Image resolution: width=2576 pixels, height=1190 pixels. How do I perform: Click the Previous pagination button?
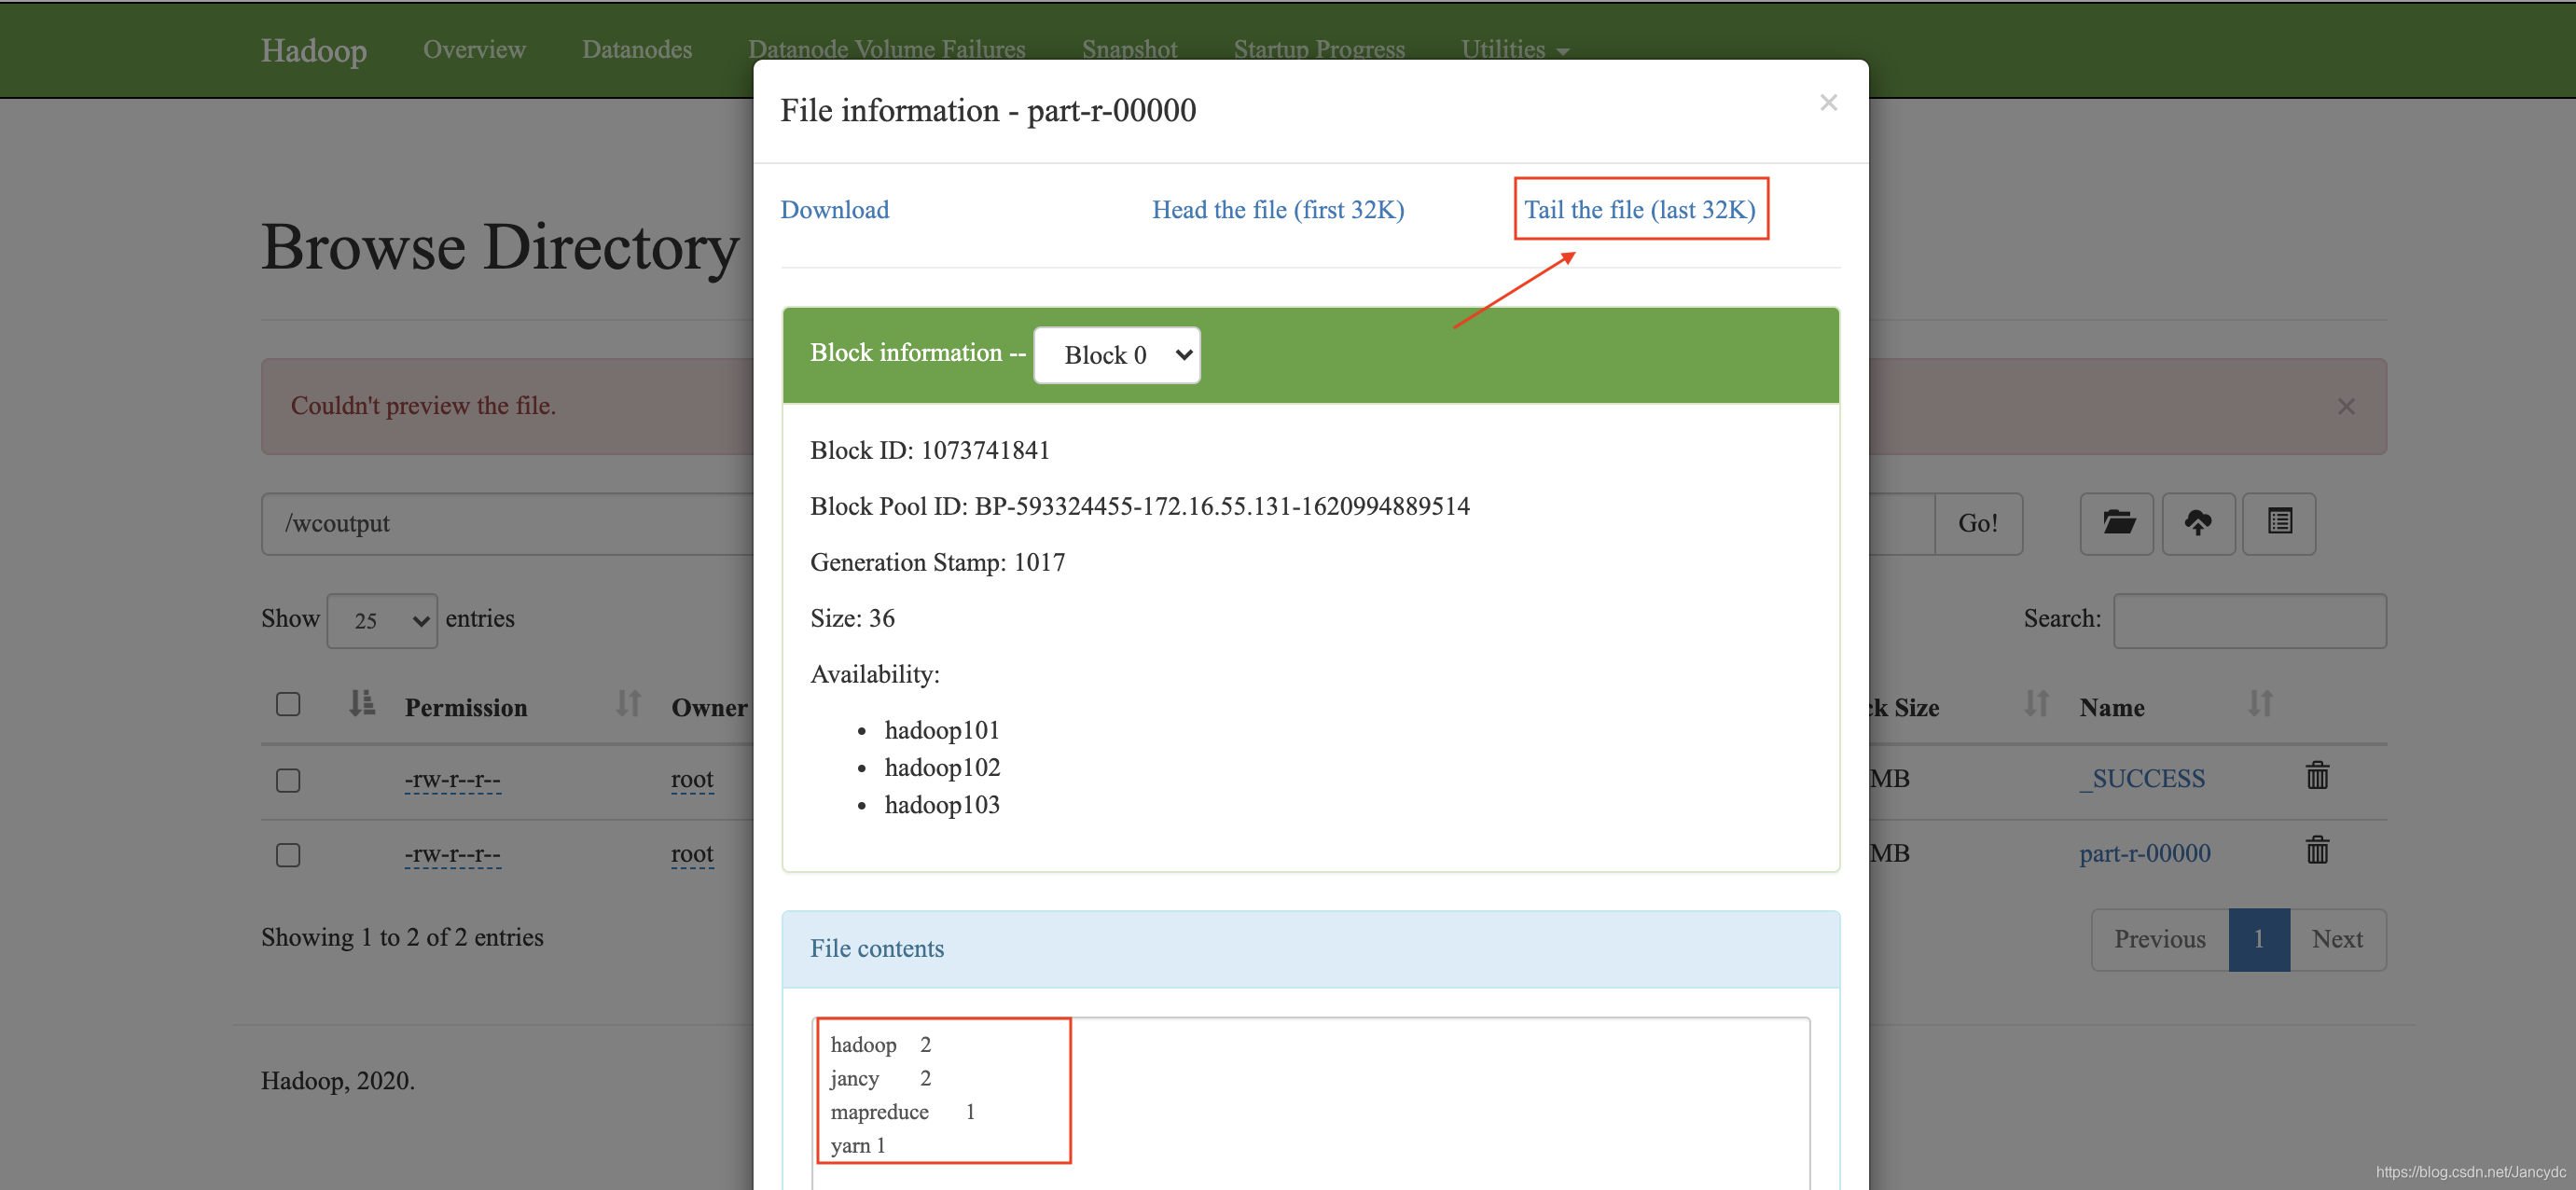point(2159,939)
